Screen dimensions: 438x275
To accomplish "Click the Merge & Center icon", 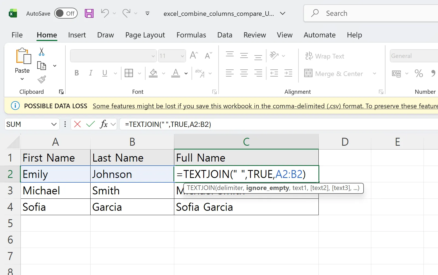I will (308, 73).
